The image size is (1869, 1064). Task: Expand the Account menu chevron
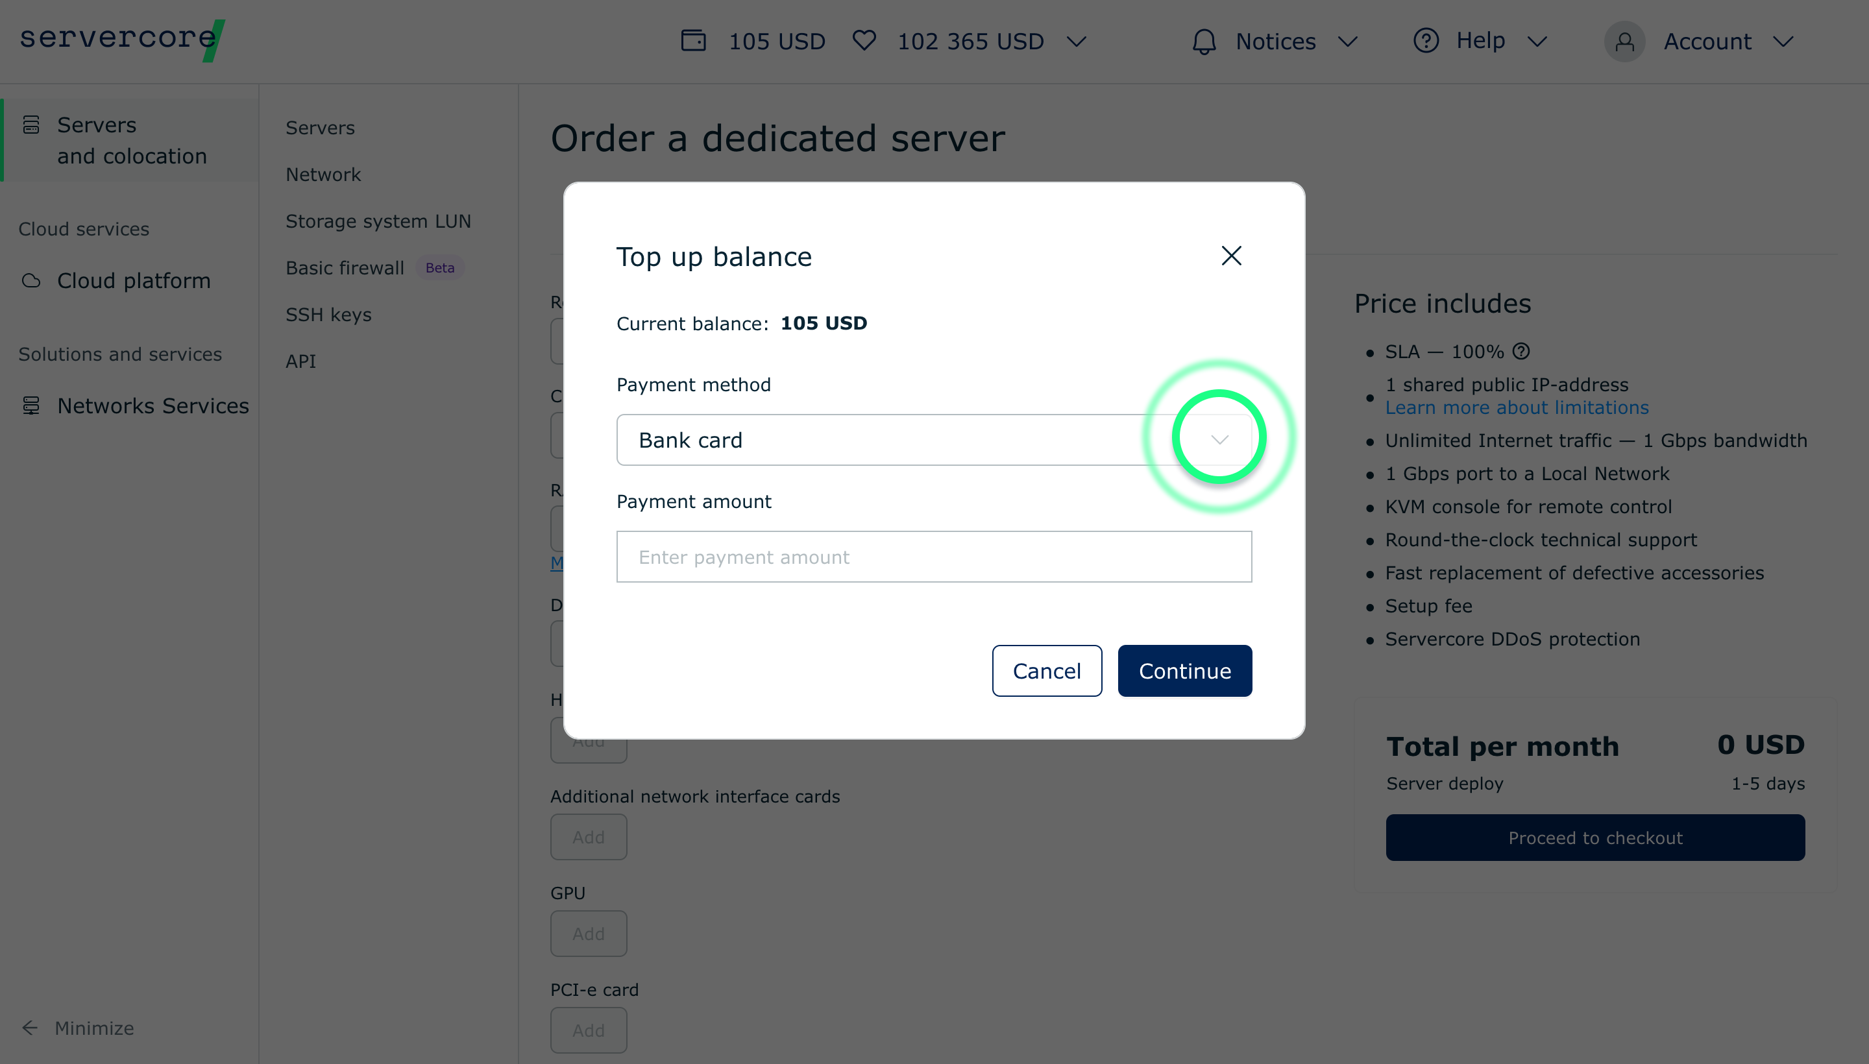(1783, 42)
